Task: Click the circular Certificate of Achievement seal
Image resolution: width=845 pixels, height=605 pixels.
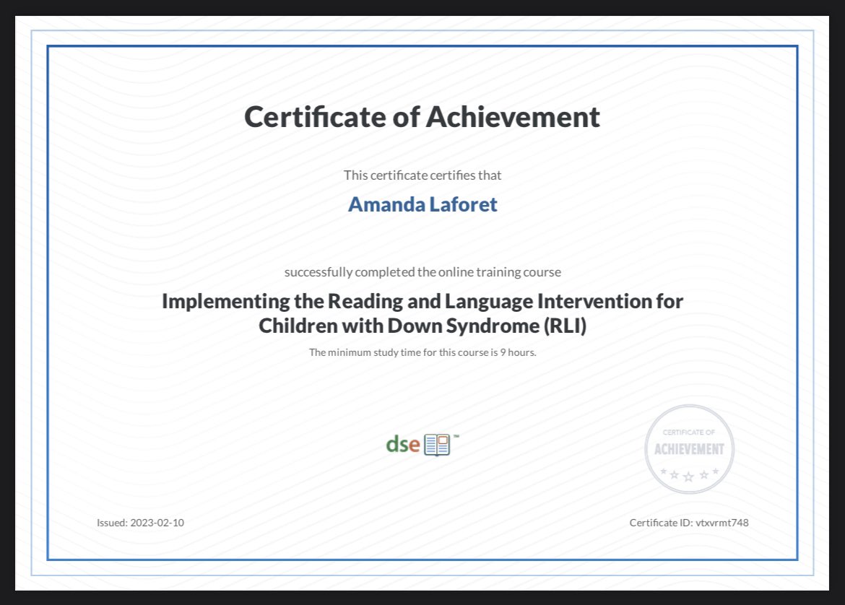Action: point(688,448)
